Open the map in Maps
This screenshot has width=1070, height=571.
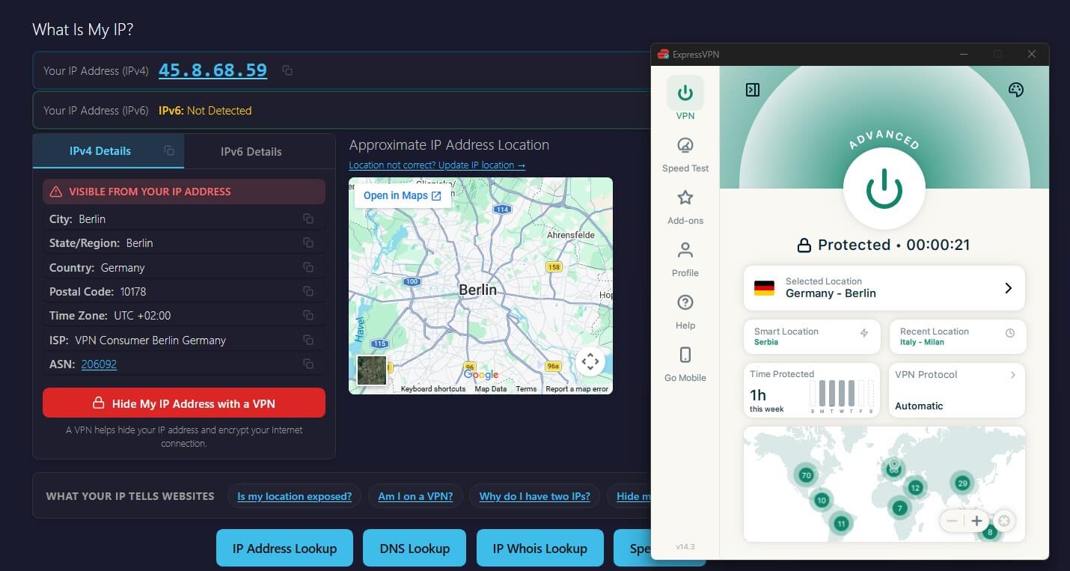click(x=403, y=195)
